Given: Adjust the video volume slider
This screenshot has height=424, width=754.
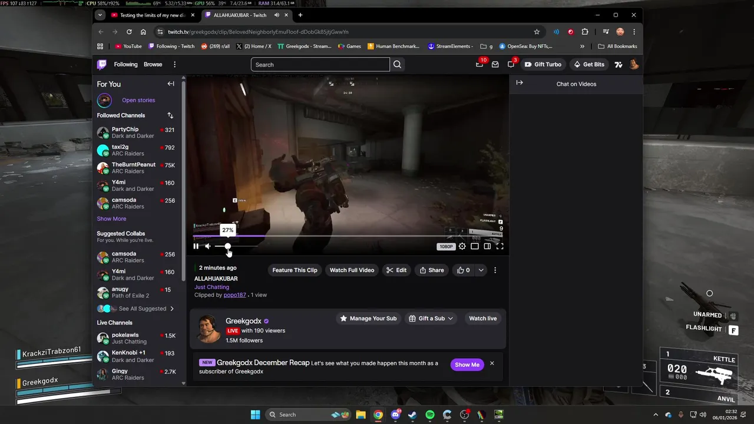Looking at the screenshot, I should click(x=236, y=246).
